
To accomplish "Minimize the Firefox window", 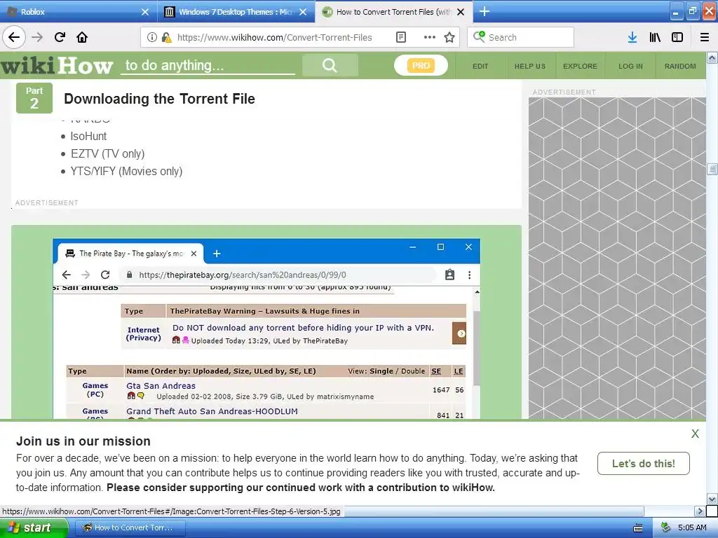I will (x=675, y=12).
